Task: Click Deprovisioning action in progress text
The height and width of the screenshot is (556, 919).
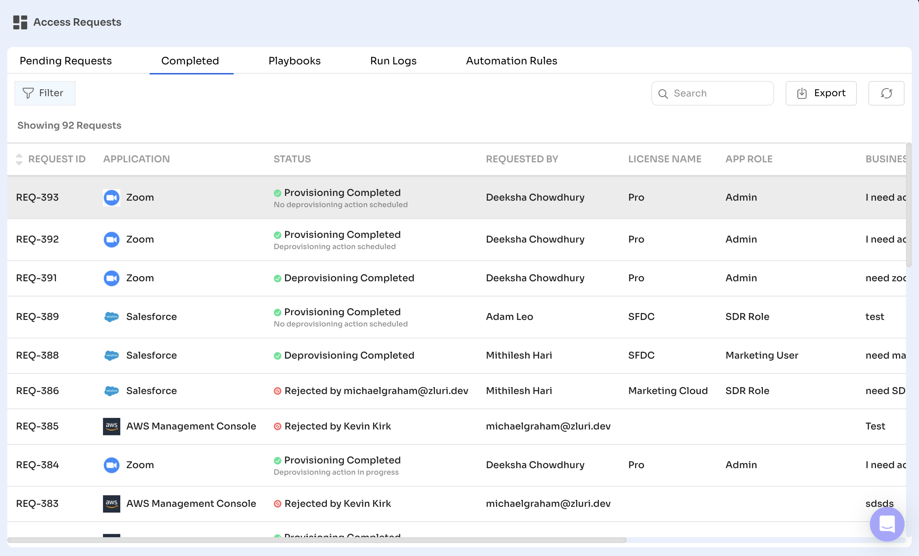Action: click(336, 472)
